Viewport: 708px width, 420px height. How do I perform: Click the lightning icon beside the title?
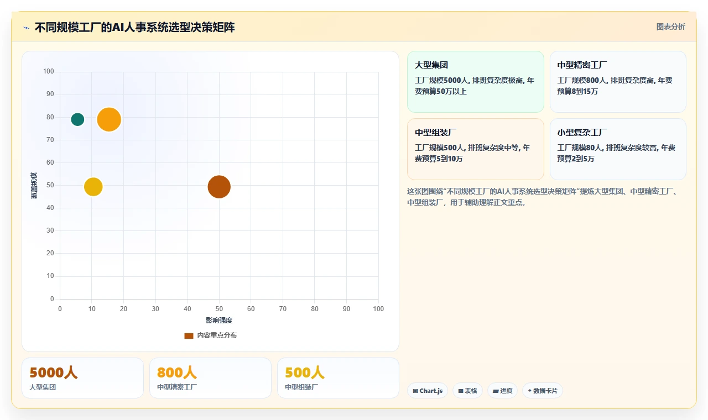coord(26,28)
